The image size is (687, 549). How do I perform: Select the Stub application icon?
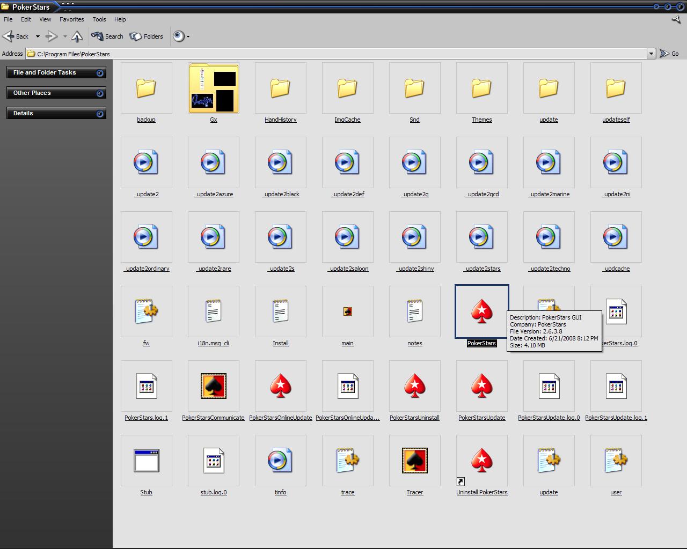pyautogui.click(x=146, y=461)
